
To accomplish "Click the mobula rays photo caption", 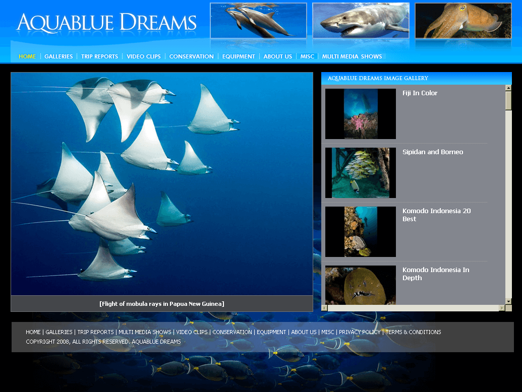I will point(162,304).
